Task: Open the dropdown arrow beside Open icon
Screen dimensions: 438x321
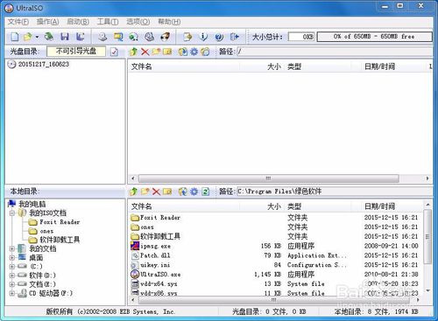Action: click(37, 37)
